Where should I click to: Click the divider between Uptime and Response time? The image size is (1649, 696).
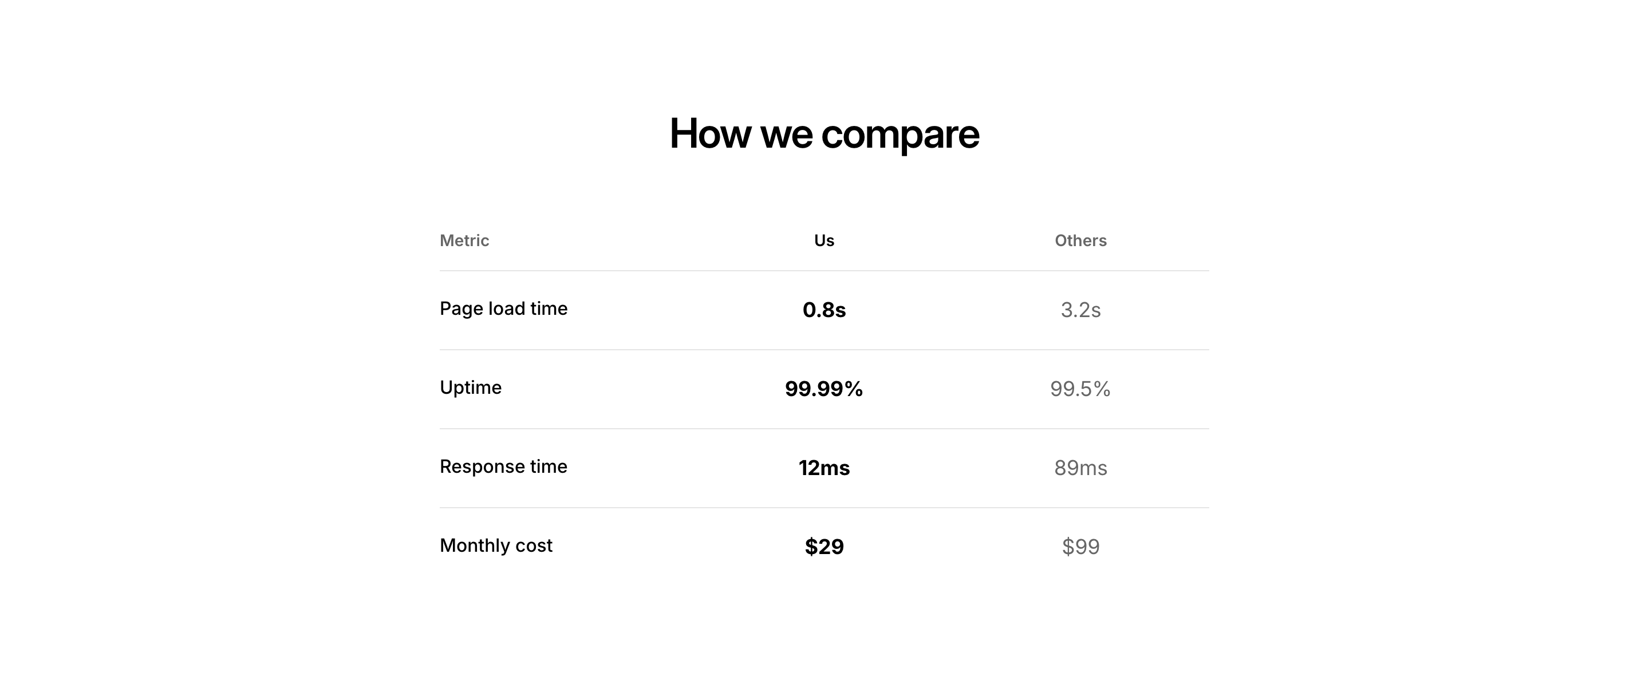[x=824, y=429]
